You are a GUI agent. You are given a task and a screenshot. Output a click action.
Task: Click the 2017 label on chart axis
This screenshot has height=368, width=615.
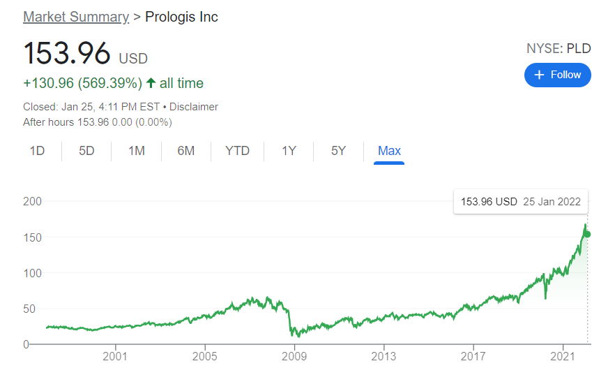click(x=473, y=356)
